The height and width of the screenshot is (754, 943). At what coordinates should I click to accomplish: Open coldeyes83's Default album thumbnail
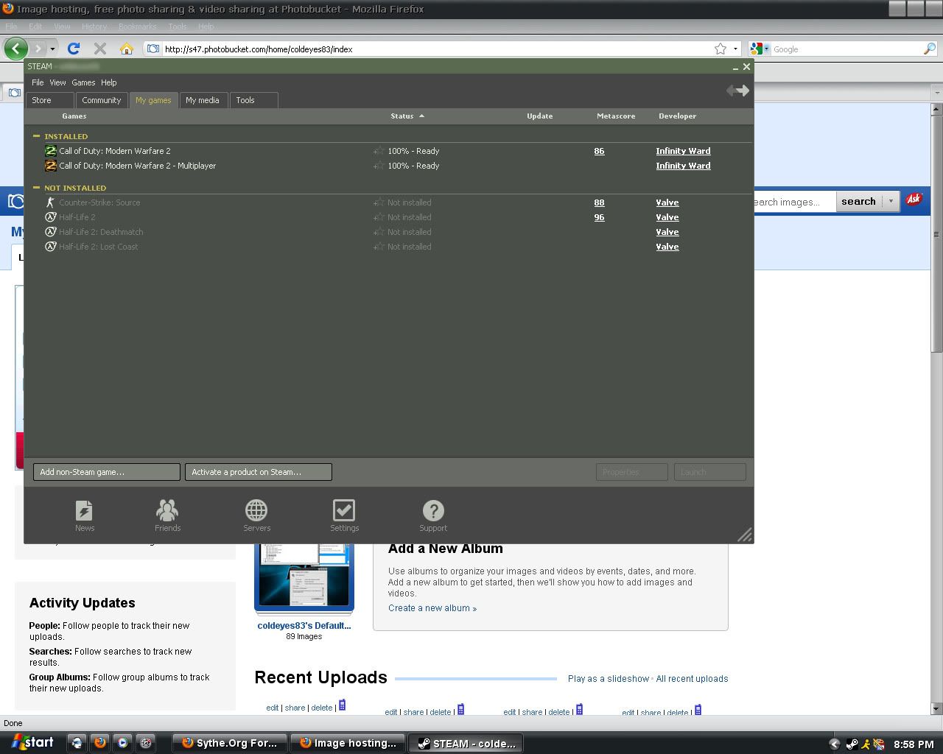(x=304, y=578)
